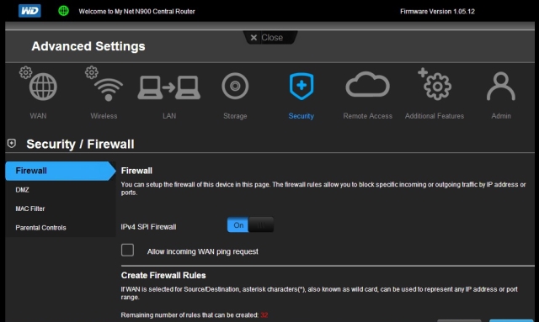Open the WAN globe icon settings

(39, 83)
